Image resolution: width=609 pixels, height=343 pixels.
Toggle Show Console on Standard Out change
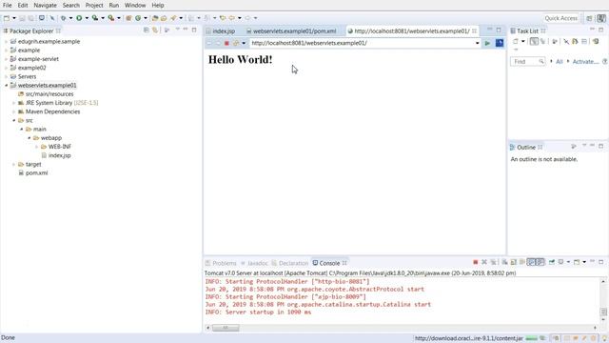click(531, 263)
